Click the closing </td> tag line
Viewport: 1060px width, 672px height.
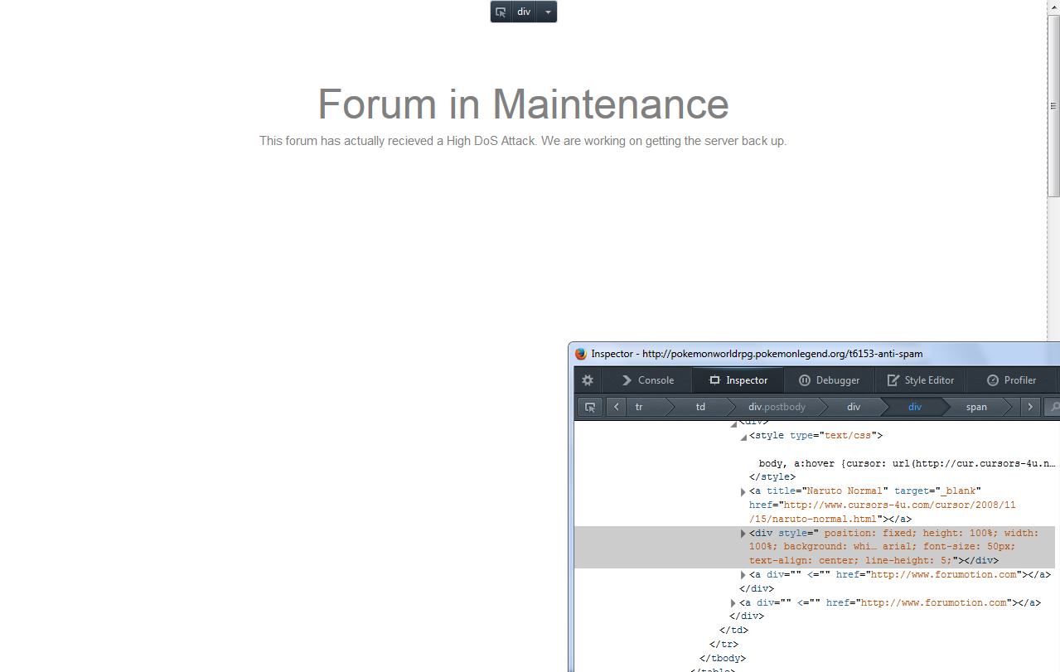(x=734, y=631)
